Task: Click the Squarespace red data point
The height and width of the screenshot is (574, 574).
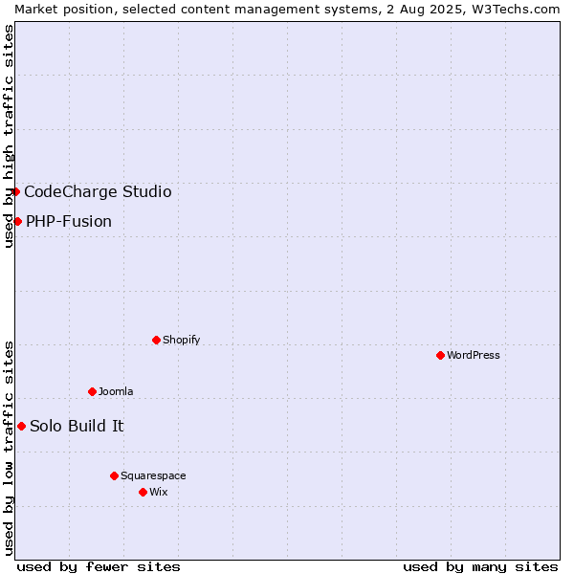Action: [114, 475]
